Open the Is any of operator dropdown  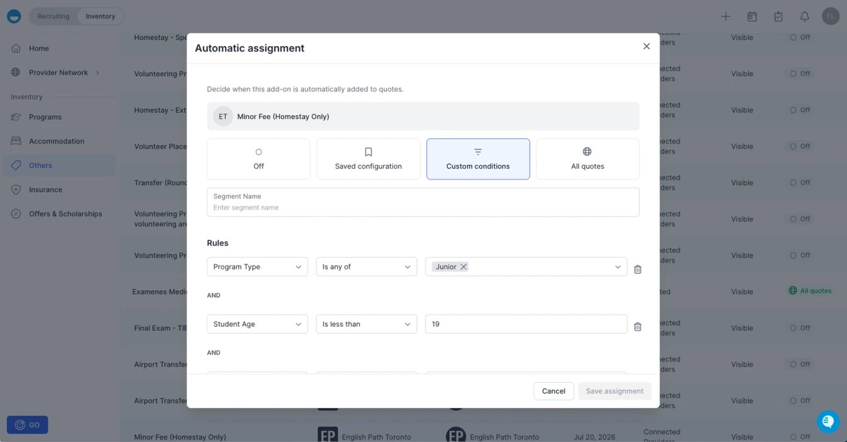tap(366, 267)
